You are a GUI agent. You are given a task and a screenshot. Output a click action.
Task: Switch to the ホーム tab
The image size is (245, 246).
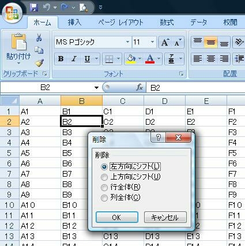coord(42,23)
